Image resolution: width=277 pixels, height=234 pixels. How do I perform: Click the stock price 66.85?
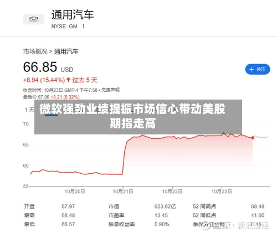coord(40,67)
